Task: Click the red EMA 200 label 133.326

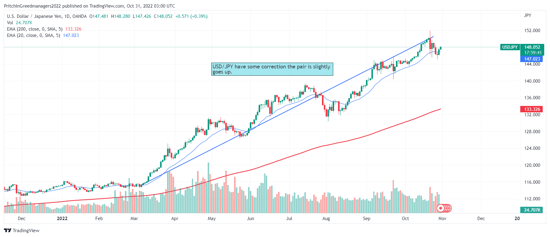Action: (x=532, y=109)
